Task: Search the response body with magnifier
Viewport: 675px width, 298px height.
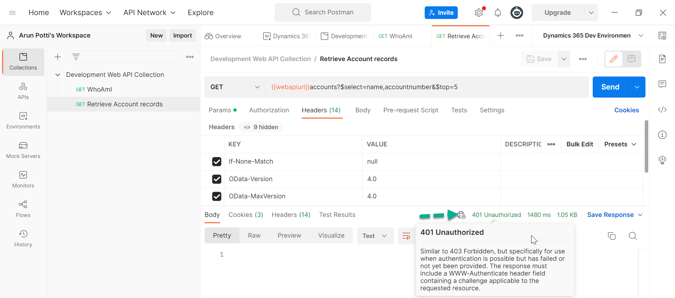Action: (633, 236)
